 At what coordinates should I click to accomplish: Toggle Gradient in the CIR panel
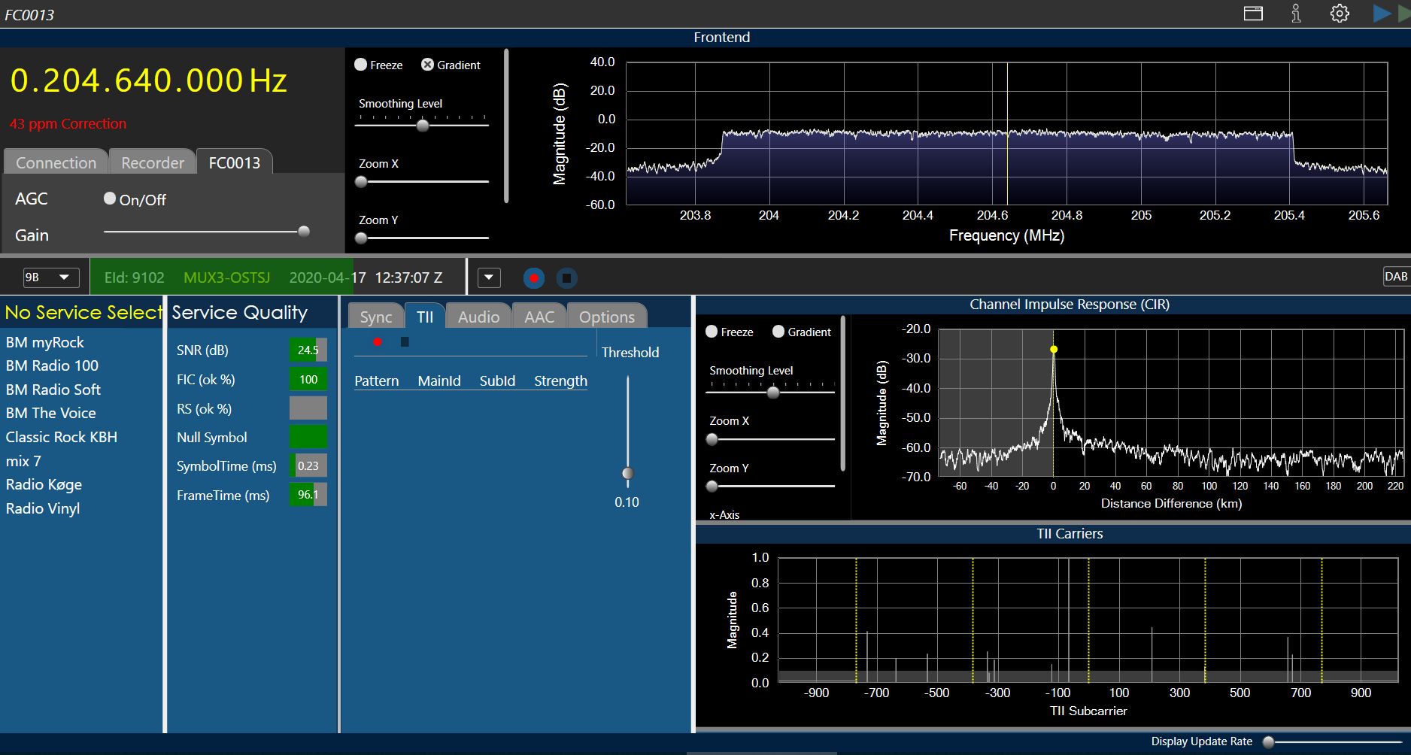click(778, 332)
